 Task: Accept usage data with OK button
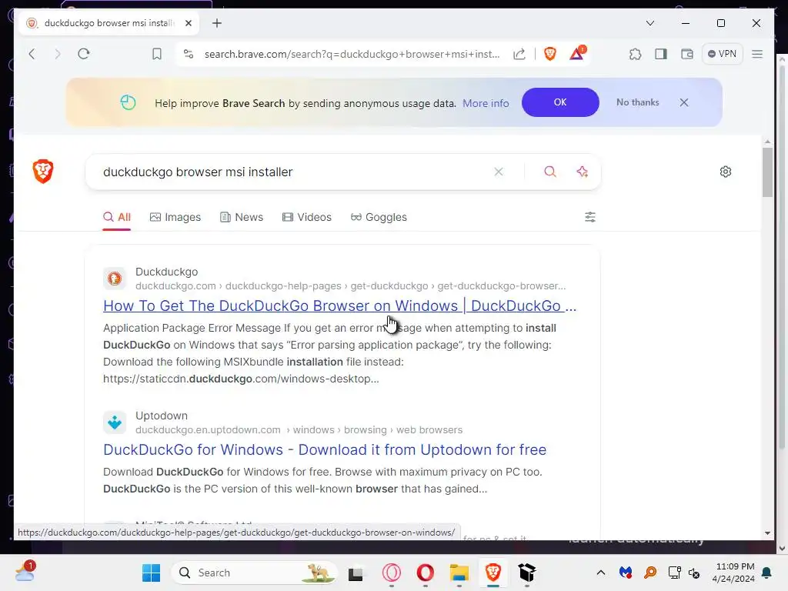coord(560,102)
